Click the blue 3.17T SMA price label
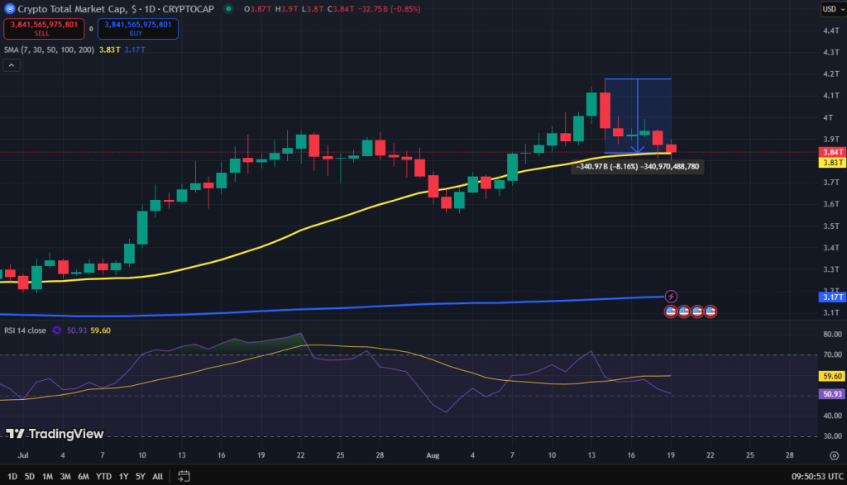This screenshot has height=485, width=847. [x=832, y=297]
